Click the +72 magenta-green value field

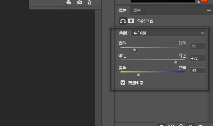[x=197, y=58]
